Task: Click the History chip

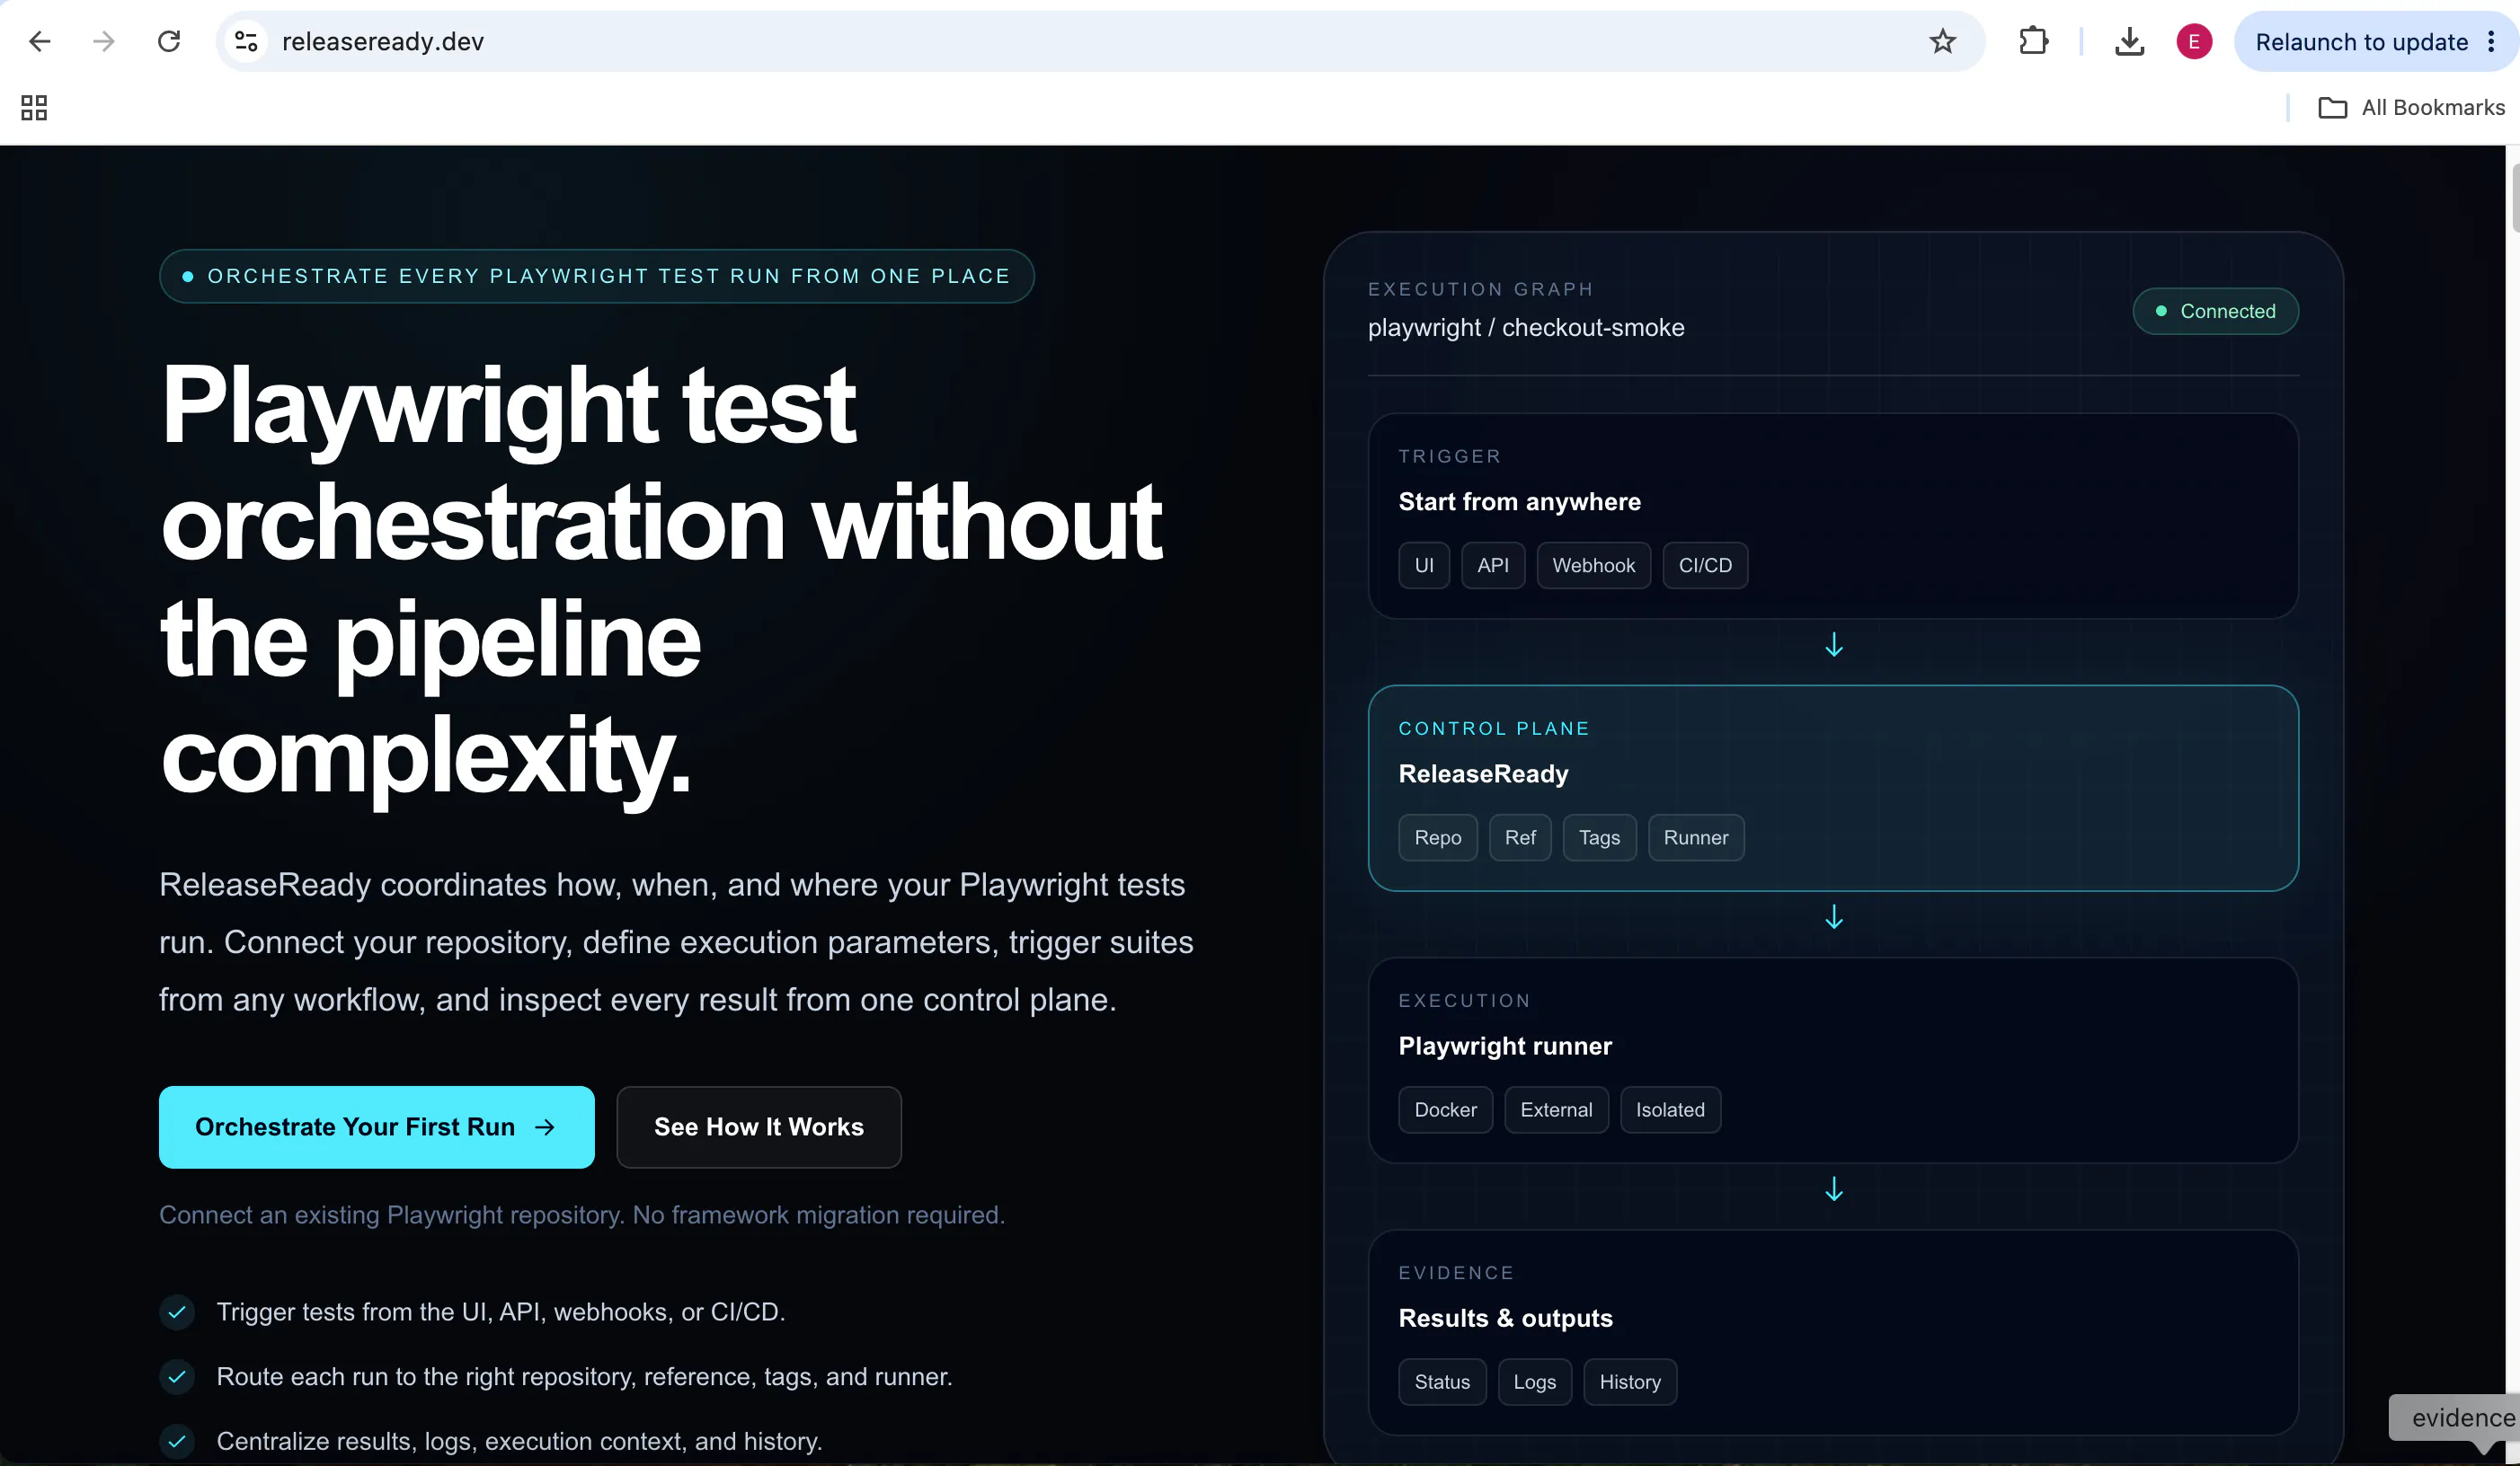Action: pyautogui.click(x=1630, y=1382)
